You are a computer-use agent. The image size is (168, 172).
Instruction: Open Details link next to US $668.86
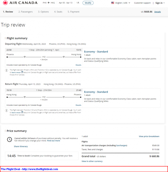(157, 12)
